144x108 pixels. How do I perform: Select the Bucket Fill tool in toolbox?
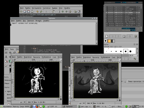6,61
